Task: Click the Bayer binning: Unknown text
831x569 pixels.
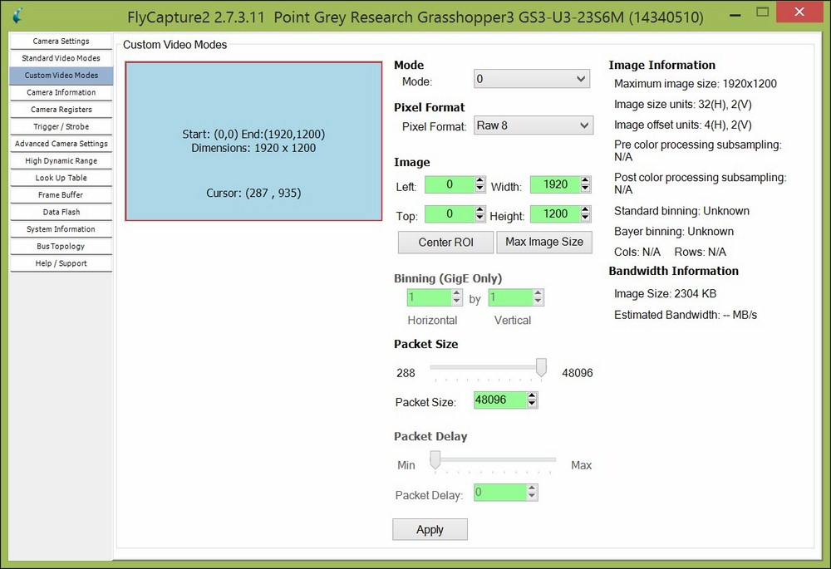Action: pyautogui.click(x=674, y=232)
